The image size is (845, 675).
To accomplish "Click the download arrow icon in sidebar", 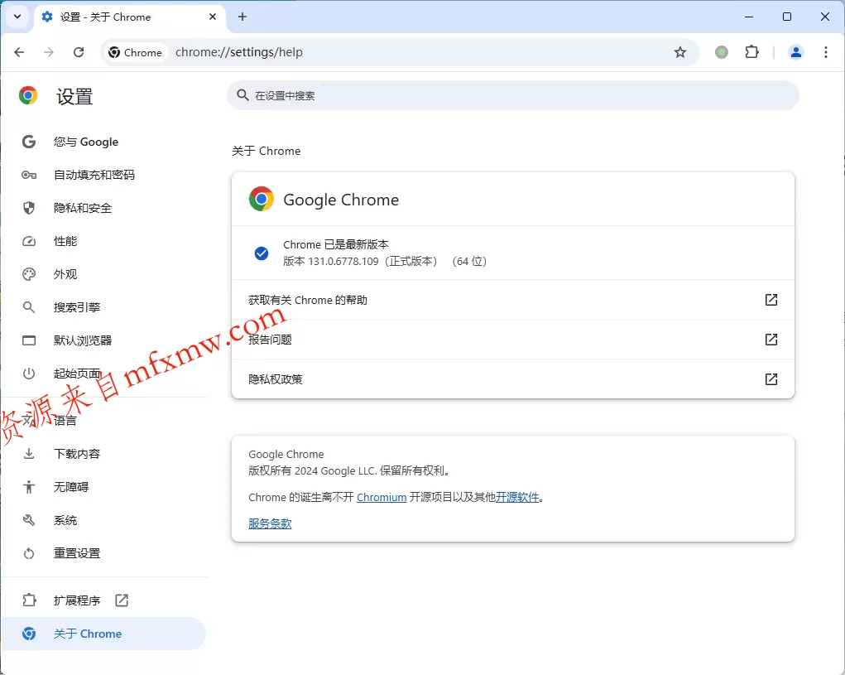I will [x=29, y=454].
